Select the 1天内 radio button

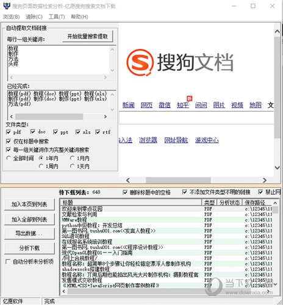(72, 167)
